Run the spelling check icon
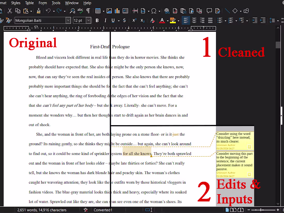This screenshot has width=284, height=213. (x=80, y=11)
